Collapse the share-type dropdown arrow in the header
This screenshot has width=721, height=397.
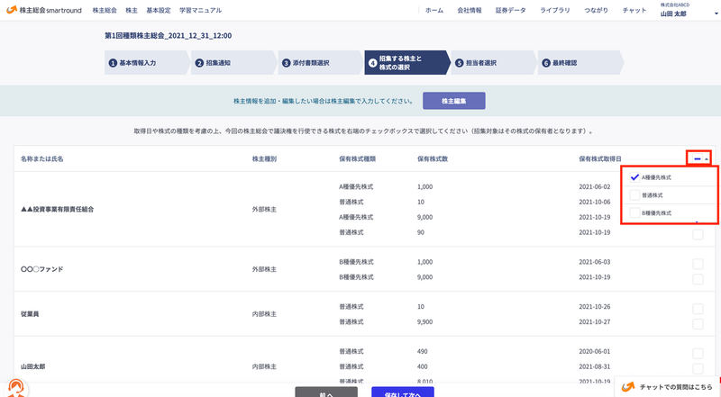(707, 159)
